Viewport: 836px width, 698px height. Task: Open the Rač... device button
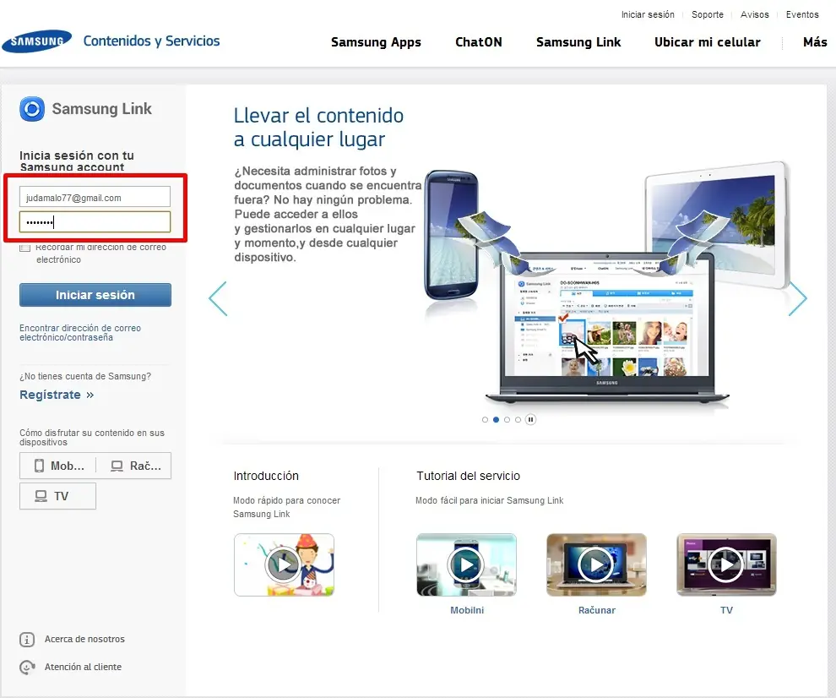[x=134, y=466]
